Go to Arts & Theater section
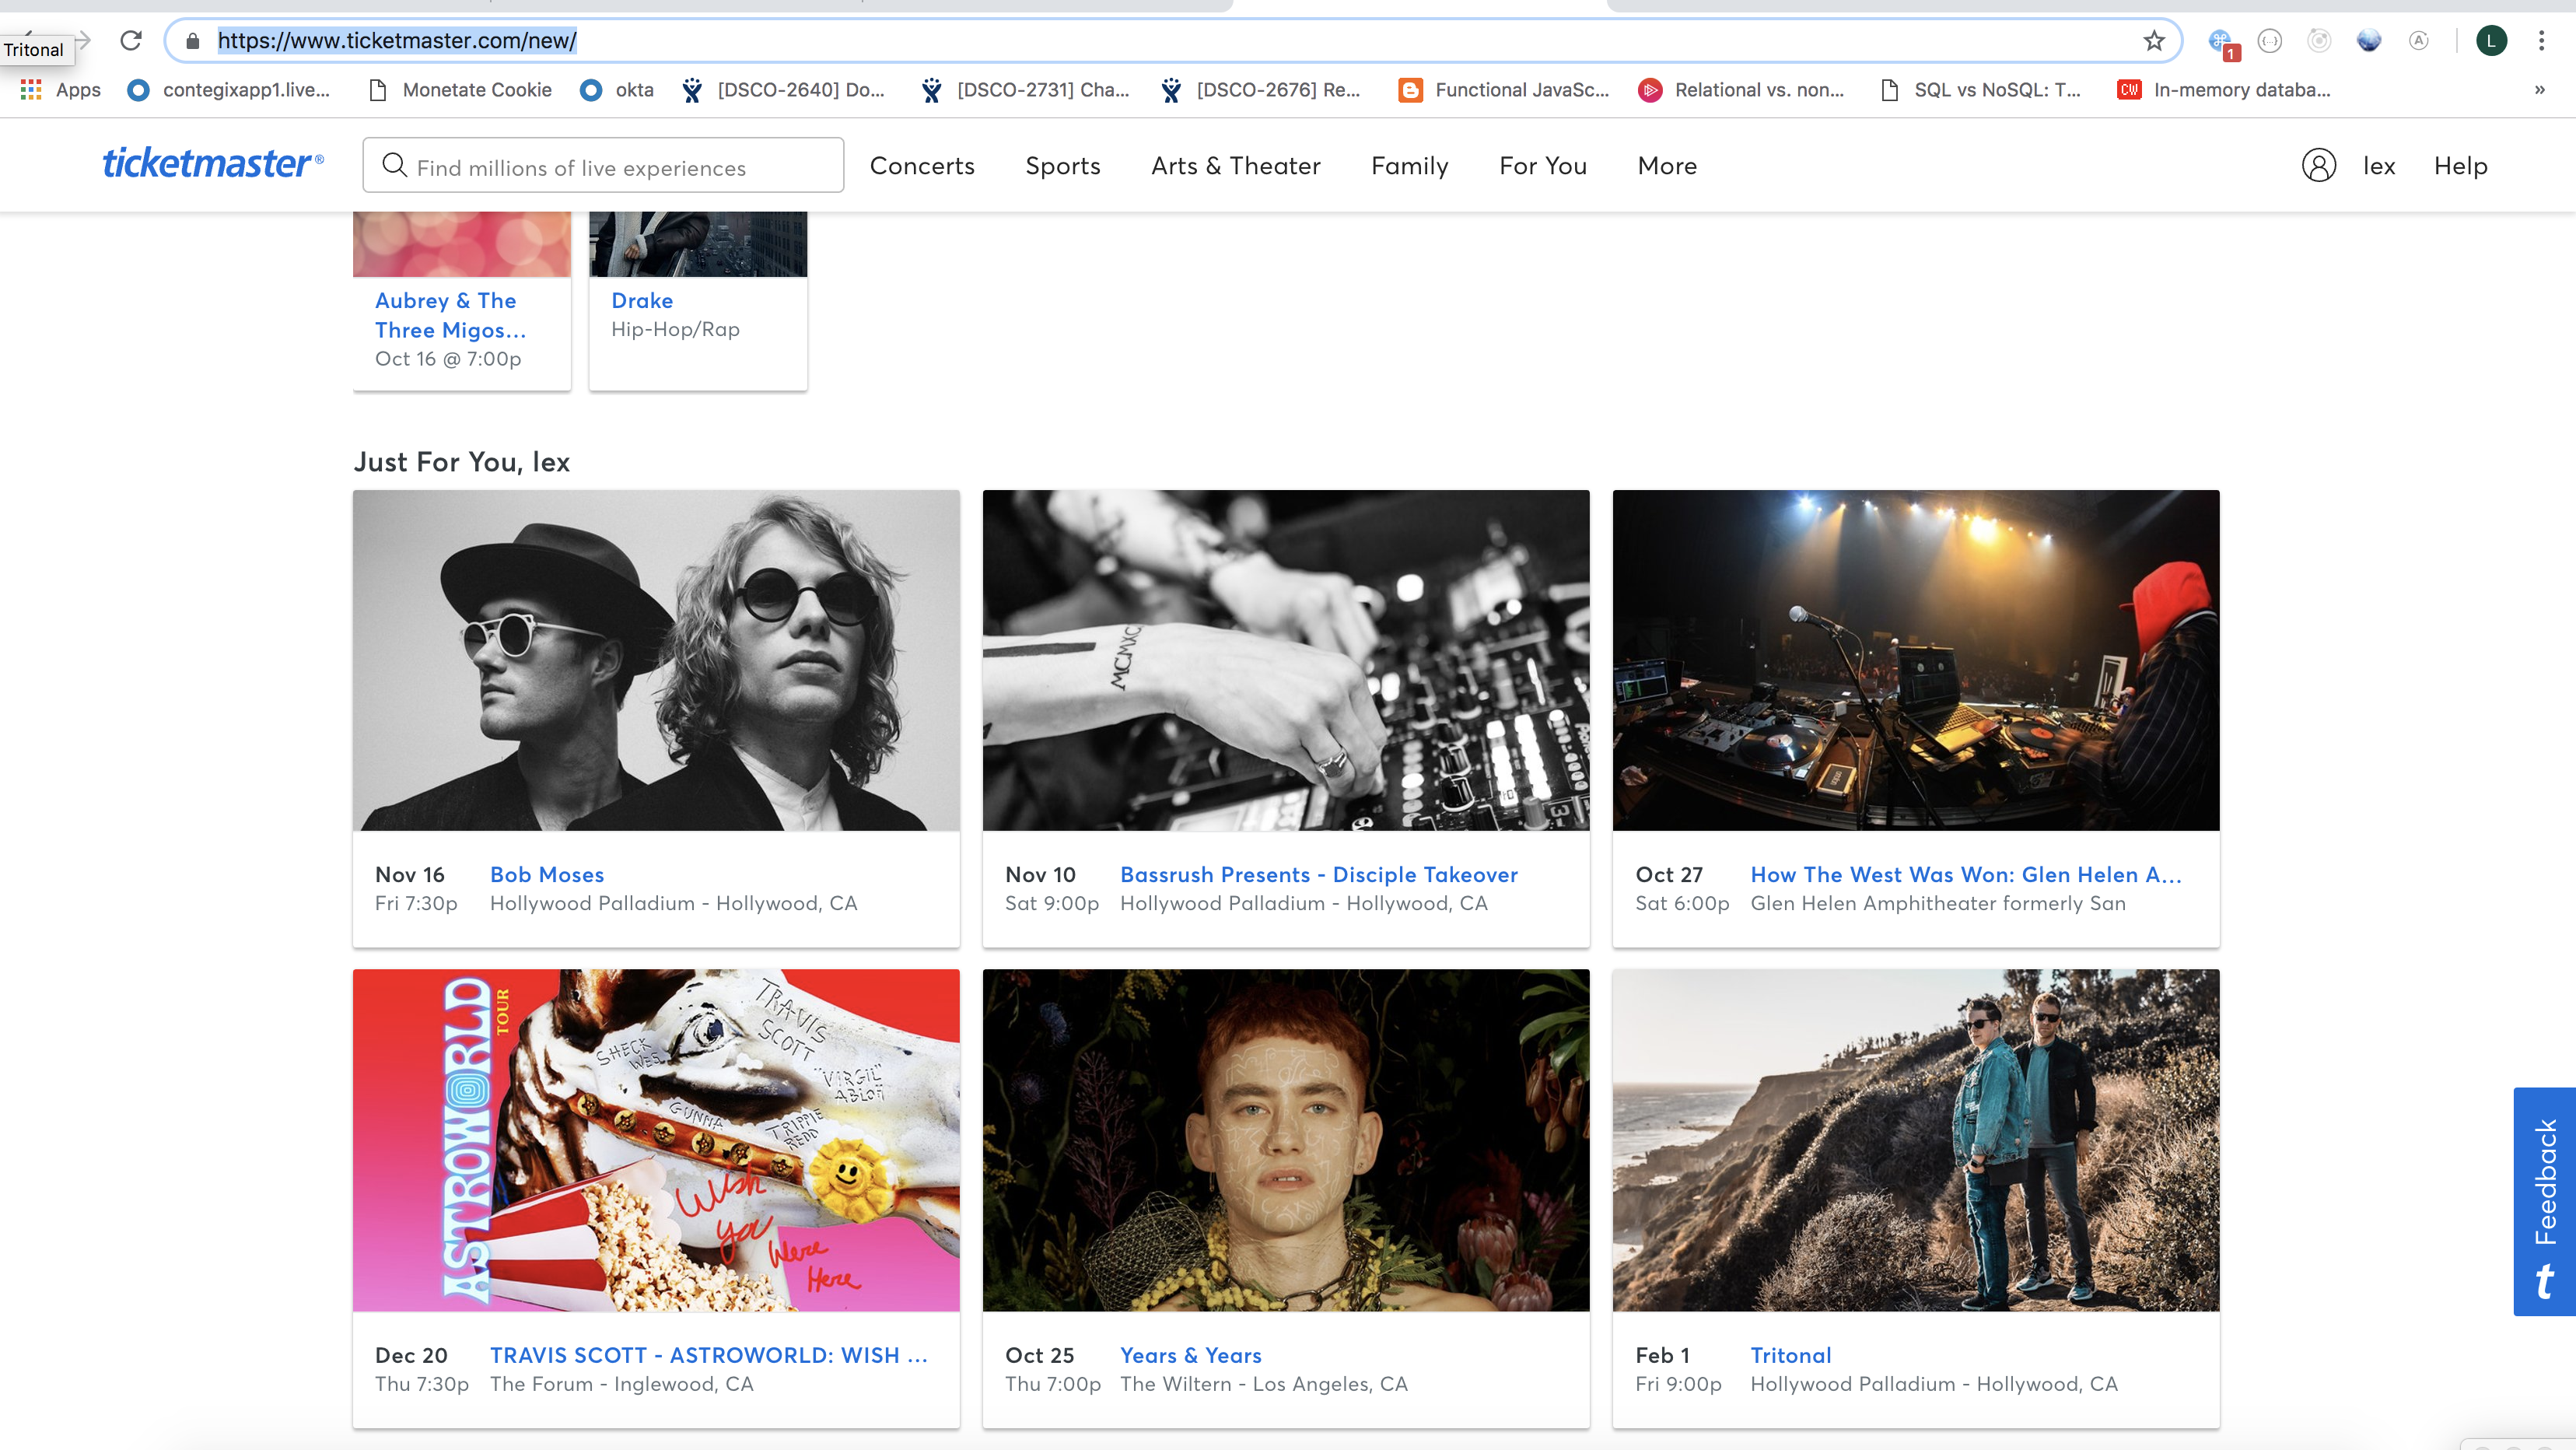Screen dimensions: 2576x1450 (x=1235, y=166)
